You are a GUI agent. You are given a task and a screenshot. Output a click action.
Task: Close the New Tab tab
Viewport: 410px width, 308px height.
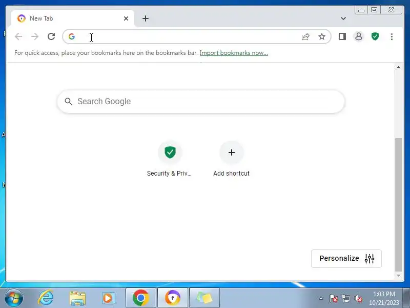[x=126, y=18]
